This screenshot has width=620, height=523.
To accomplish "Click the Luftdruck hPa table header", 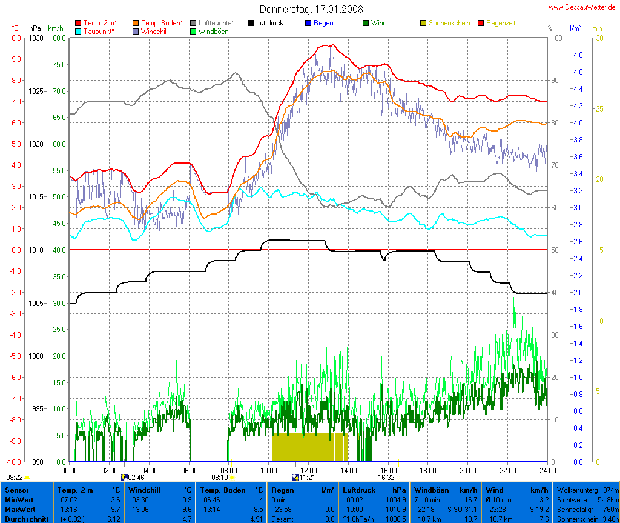I will [374, 489].
